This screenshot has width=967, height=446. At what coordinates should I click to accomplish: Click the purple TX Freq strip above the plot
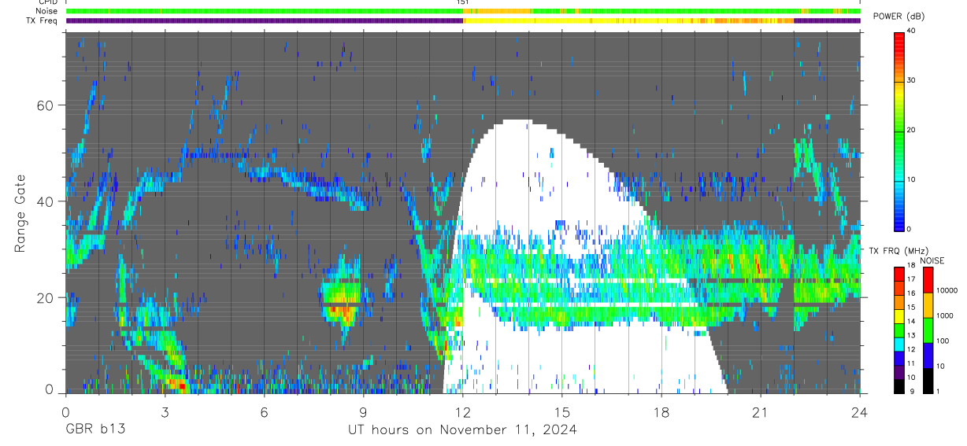point(265,20)
